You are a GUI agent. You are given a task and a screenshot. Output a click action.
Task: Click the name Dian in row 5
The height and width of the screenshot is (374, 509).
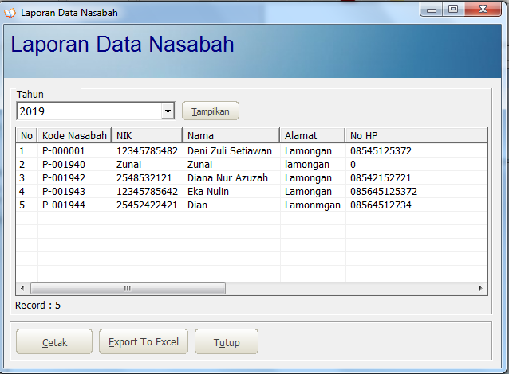pos(197,205)
